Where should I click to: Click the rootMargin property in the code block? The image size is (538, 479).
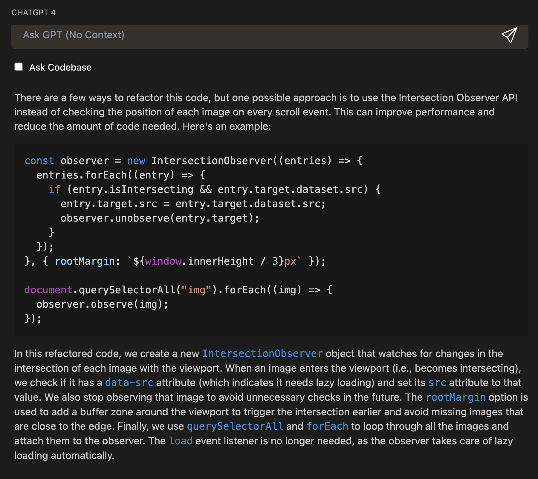pos(85,261)
